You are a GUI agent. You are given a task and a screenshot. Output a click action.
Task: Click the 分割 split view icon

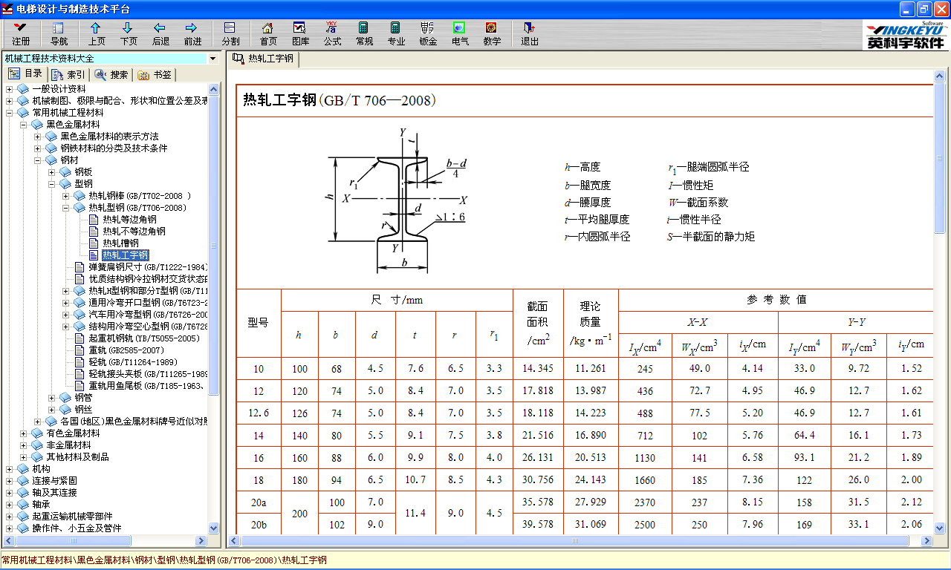[230, 33]
